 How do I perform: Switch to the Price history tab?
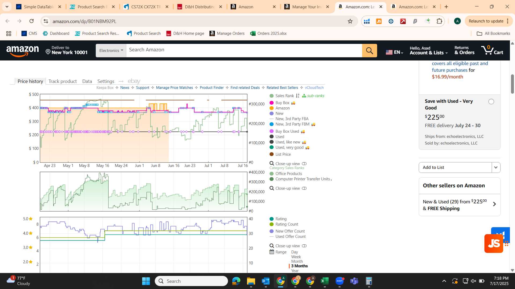pyautogui.click(x=30, y=81)
